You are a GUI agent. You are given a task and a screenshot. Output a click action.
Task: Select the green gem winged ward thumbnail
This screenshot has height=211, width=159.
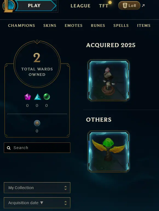tap(108, 151)
